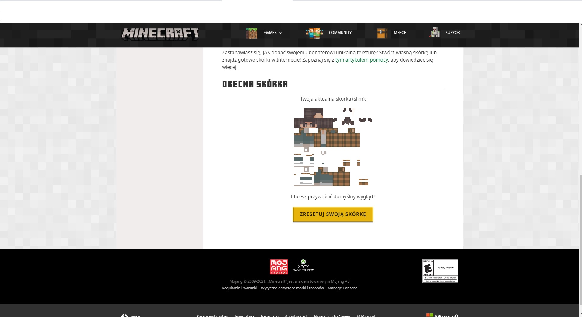Click the Merch chest icon

[382, 33]
